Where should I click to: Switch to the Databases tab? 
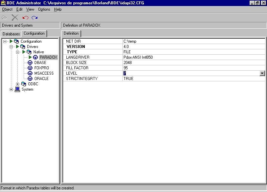pos(11,34)
